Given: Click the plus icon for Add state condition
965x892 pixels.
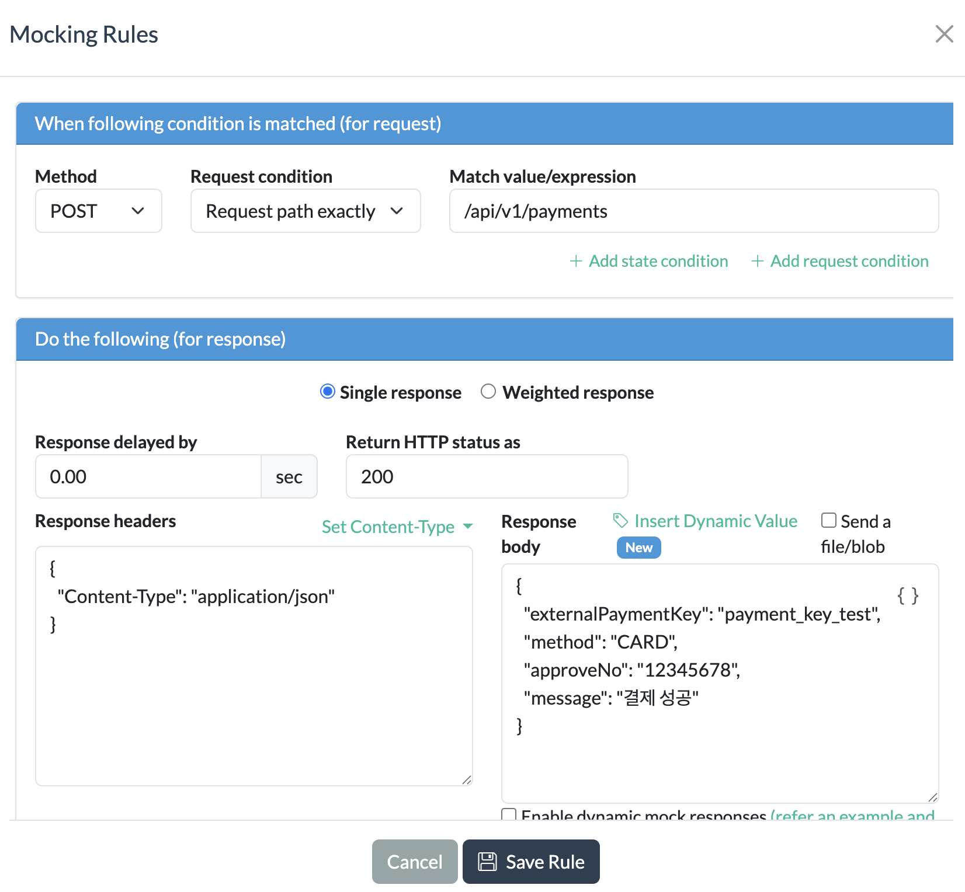Looking at the screenshot, I should 576,261.
